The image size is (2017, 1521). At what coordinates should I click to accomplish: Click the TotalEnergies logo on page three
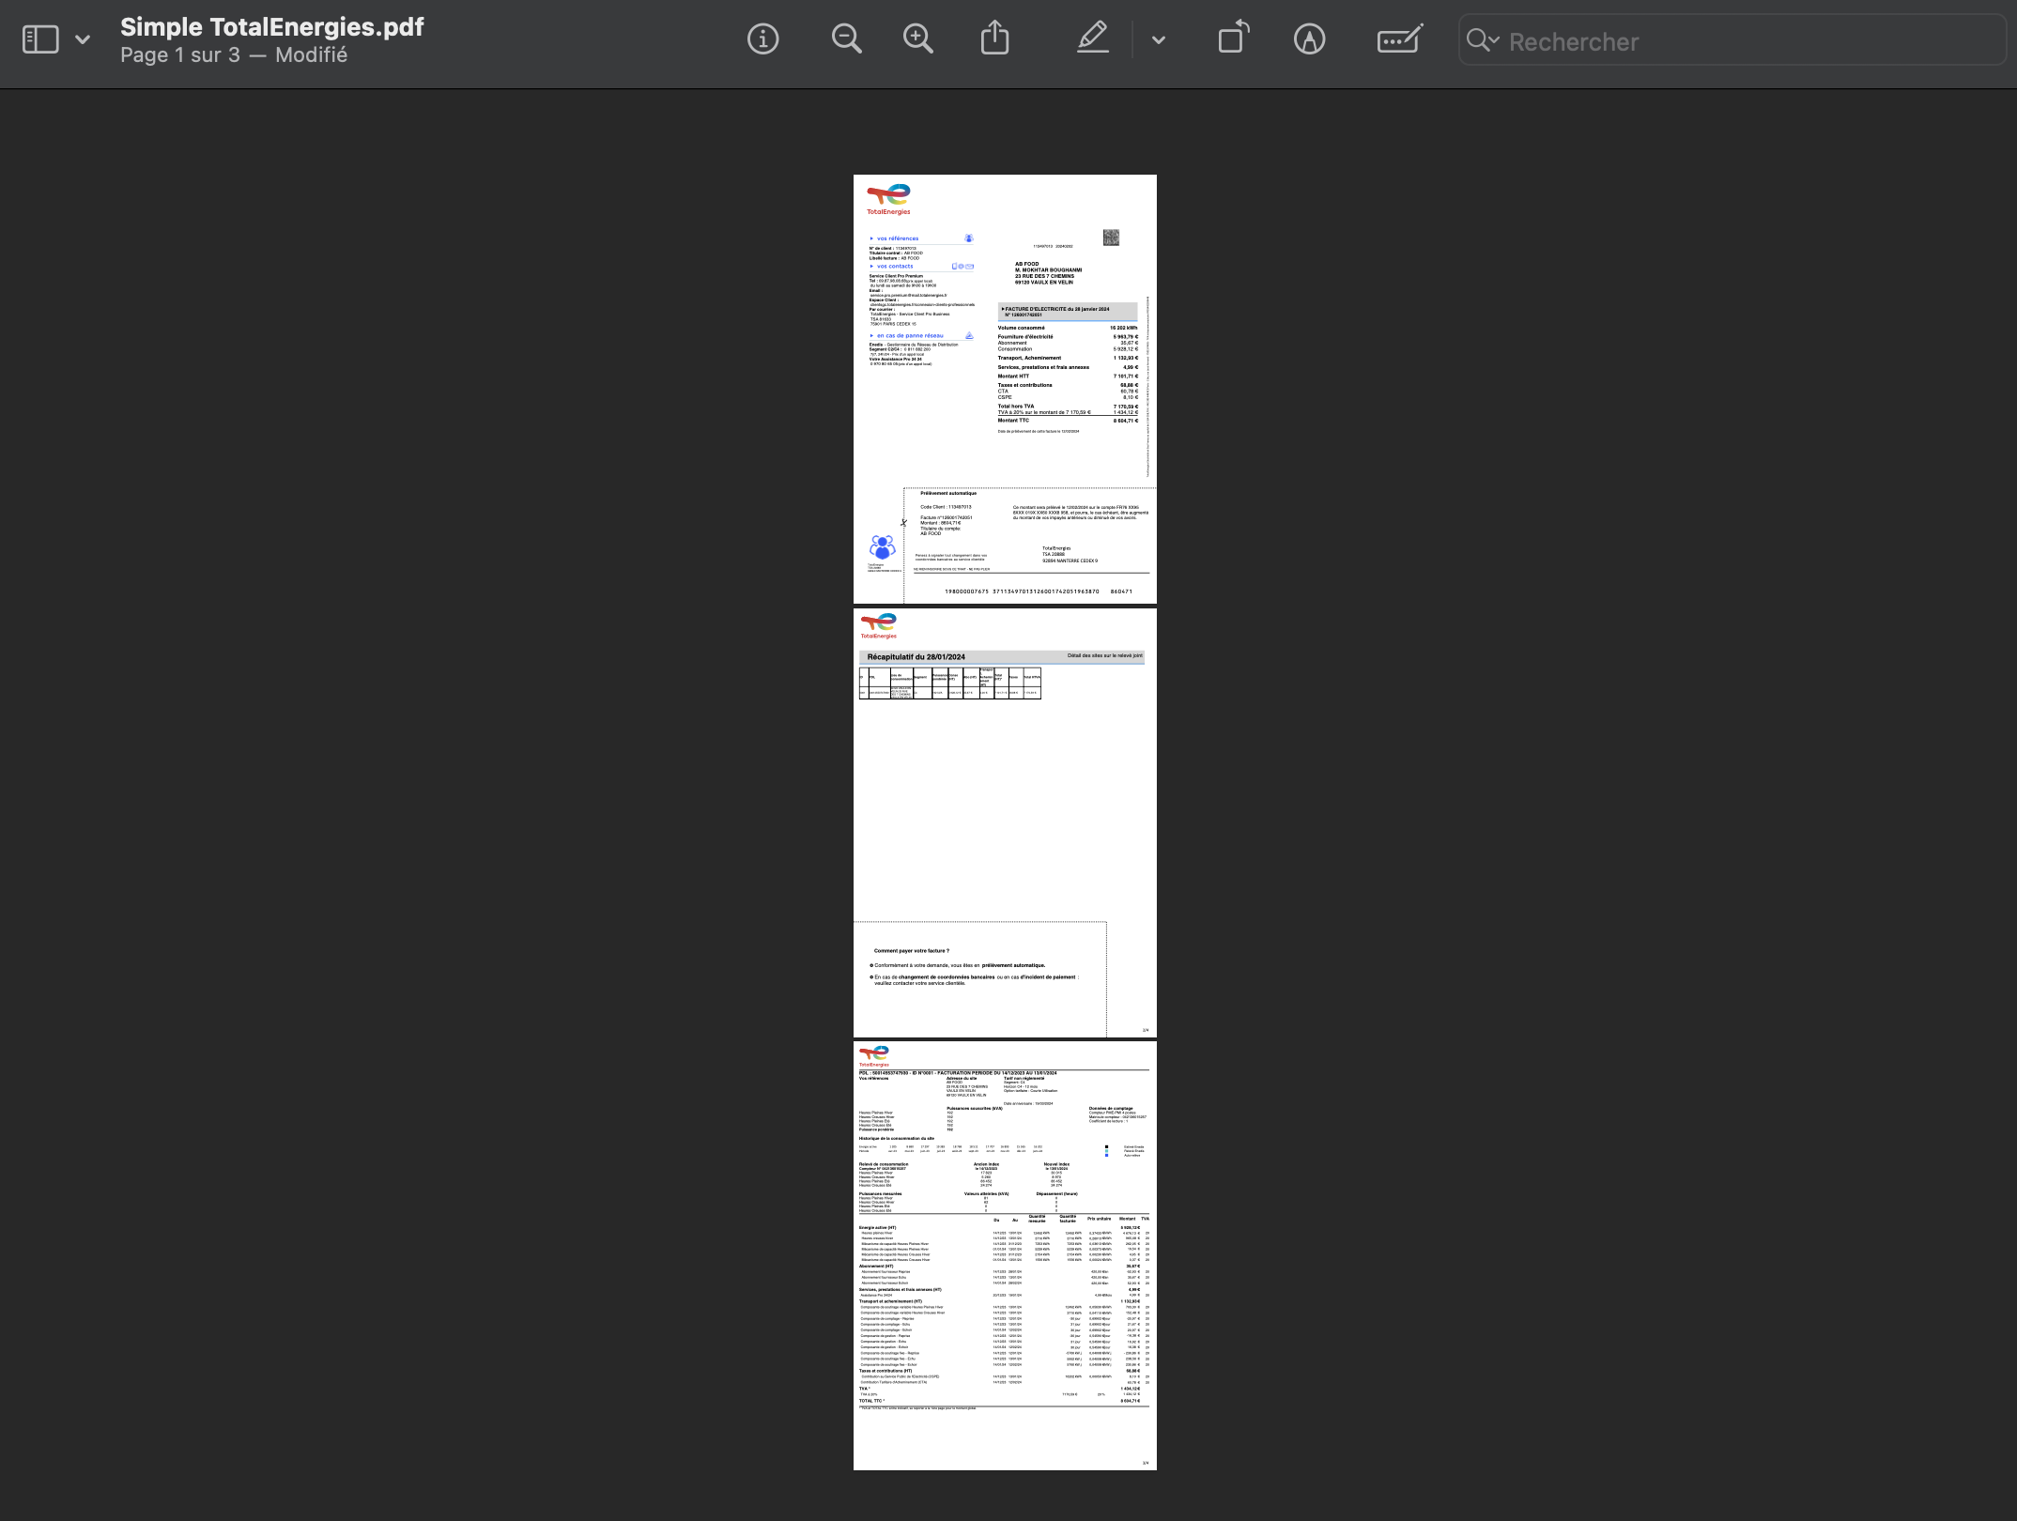tap(873, 1056)
